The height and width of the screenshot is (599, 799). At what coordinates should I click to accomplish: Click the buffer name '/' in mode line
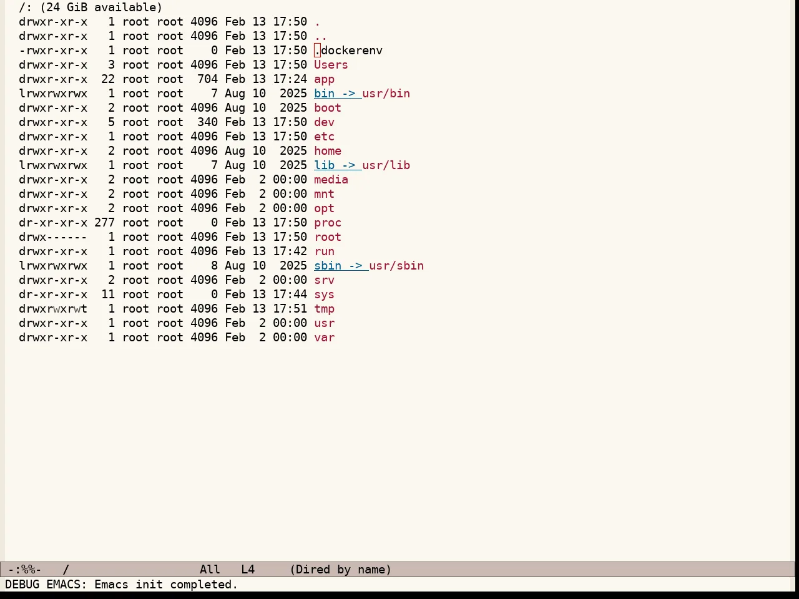point(66,570)
